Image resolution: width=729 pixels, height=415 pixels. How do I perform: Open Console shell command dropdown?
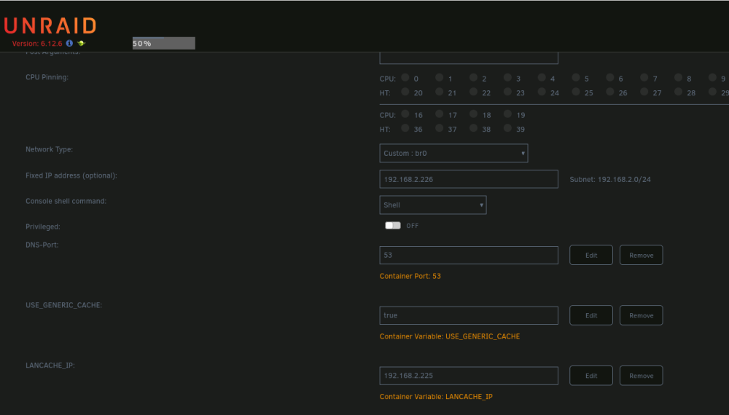[x=433, y=205]
